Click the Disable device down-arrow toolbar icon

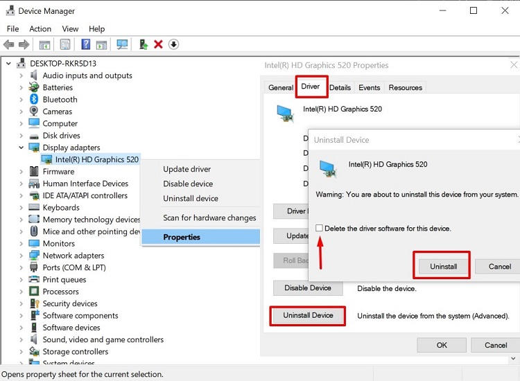tap(173, 44)
